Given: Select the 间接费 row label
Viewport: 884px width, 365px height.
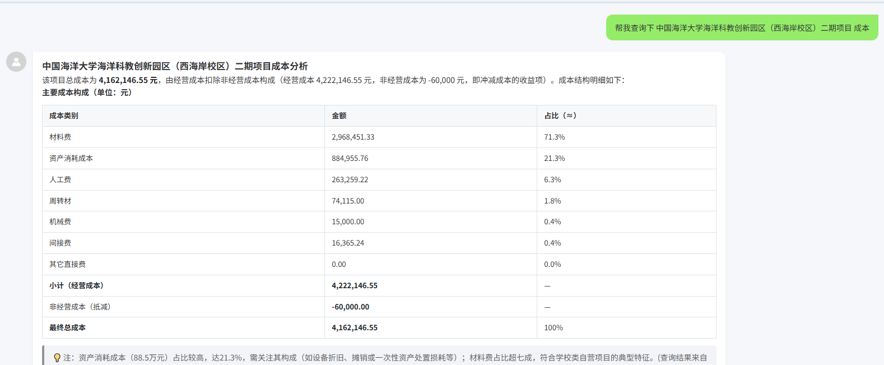Looking at the screenshot, I should pyautogui.click(x=61, y=243).
